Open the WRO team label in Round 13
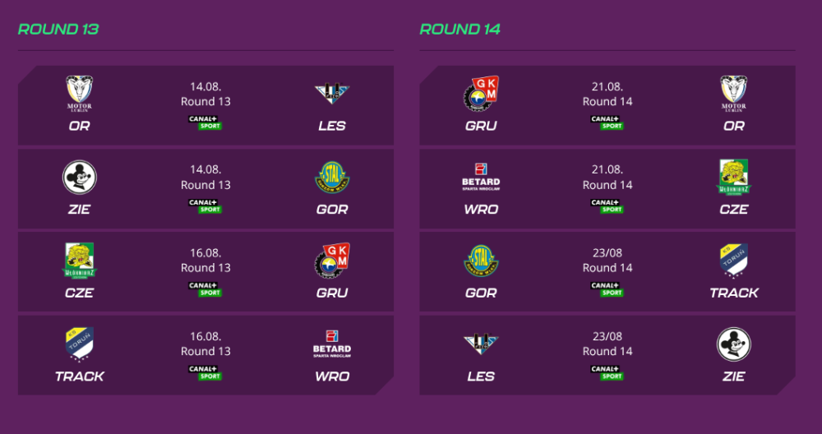Image resolution: width=822 pixels, height=434 pixels. point(332,376)
